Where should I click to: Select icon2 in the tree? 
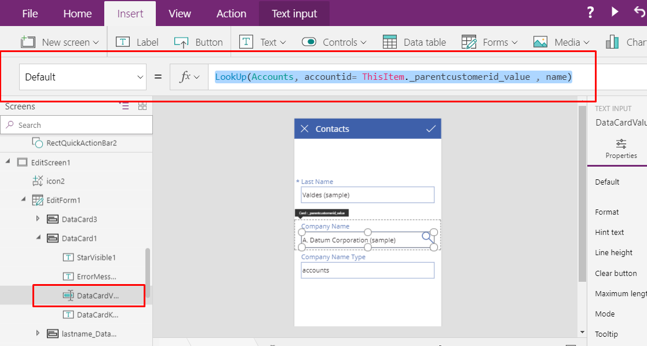(x=55, y=181)
